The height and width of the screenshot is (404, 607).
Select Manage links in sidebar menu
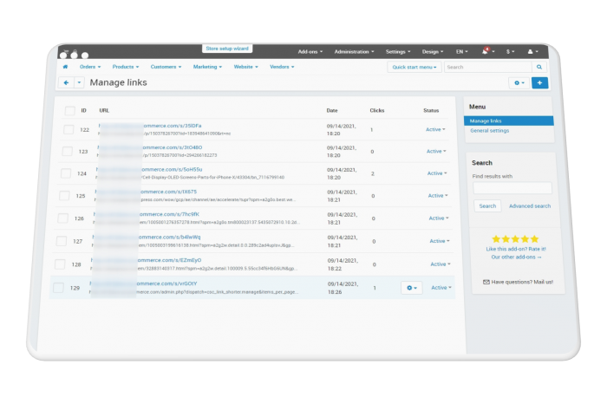(x=509, y=121)
